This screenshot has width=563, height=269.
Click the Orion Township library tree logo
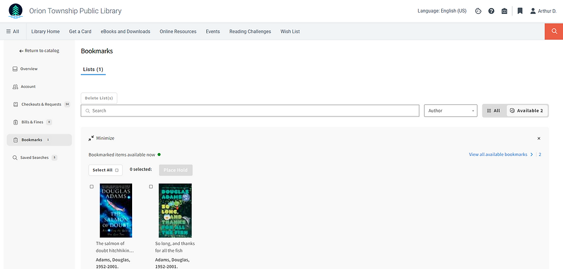click(x=16, y=11)
